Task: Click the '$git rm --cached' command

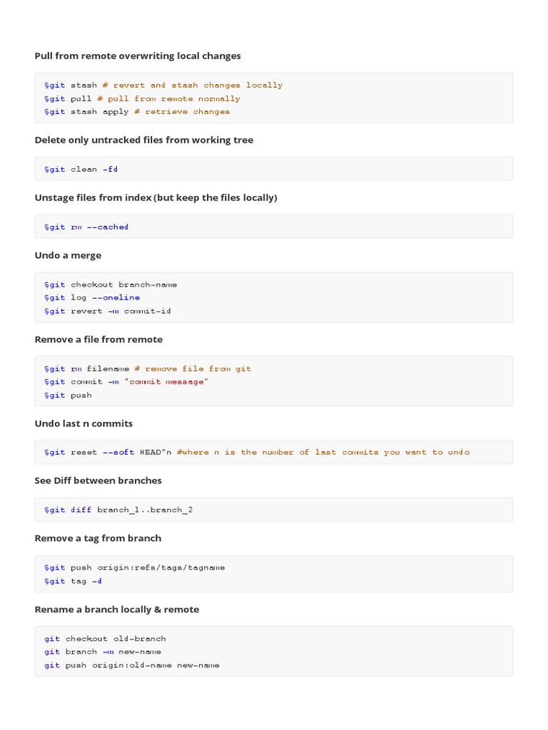Action: pyautogui.click(x=86, y=227)
